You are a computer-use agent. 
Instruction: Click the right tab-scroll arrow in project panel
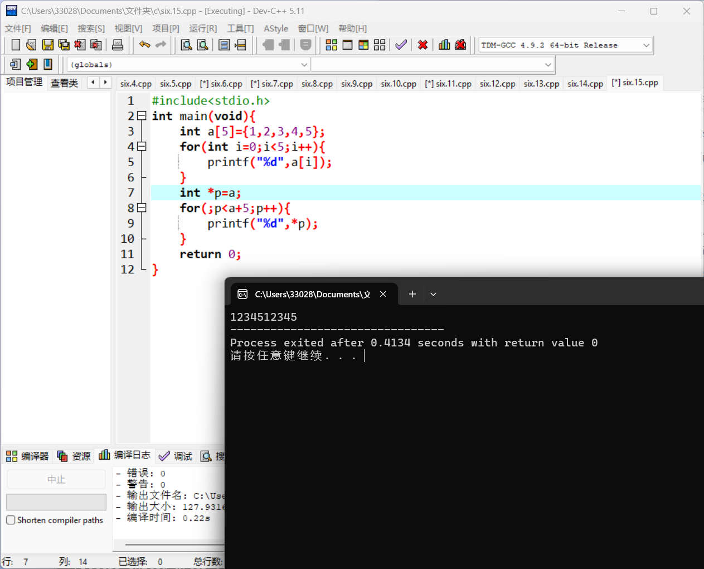[x=105, y=83]
